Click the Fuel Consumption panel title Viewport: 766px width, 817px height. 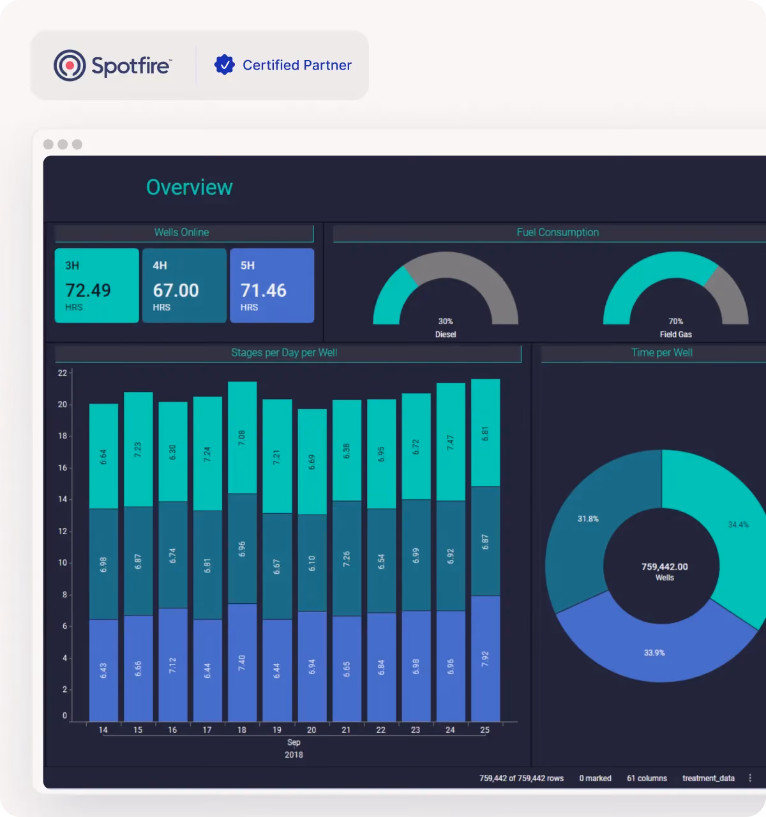coord(558,232)
